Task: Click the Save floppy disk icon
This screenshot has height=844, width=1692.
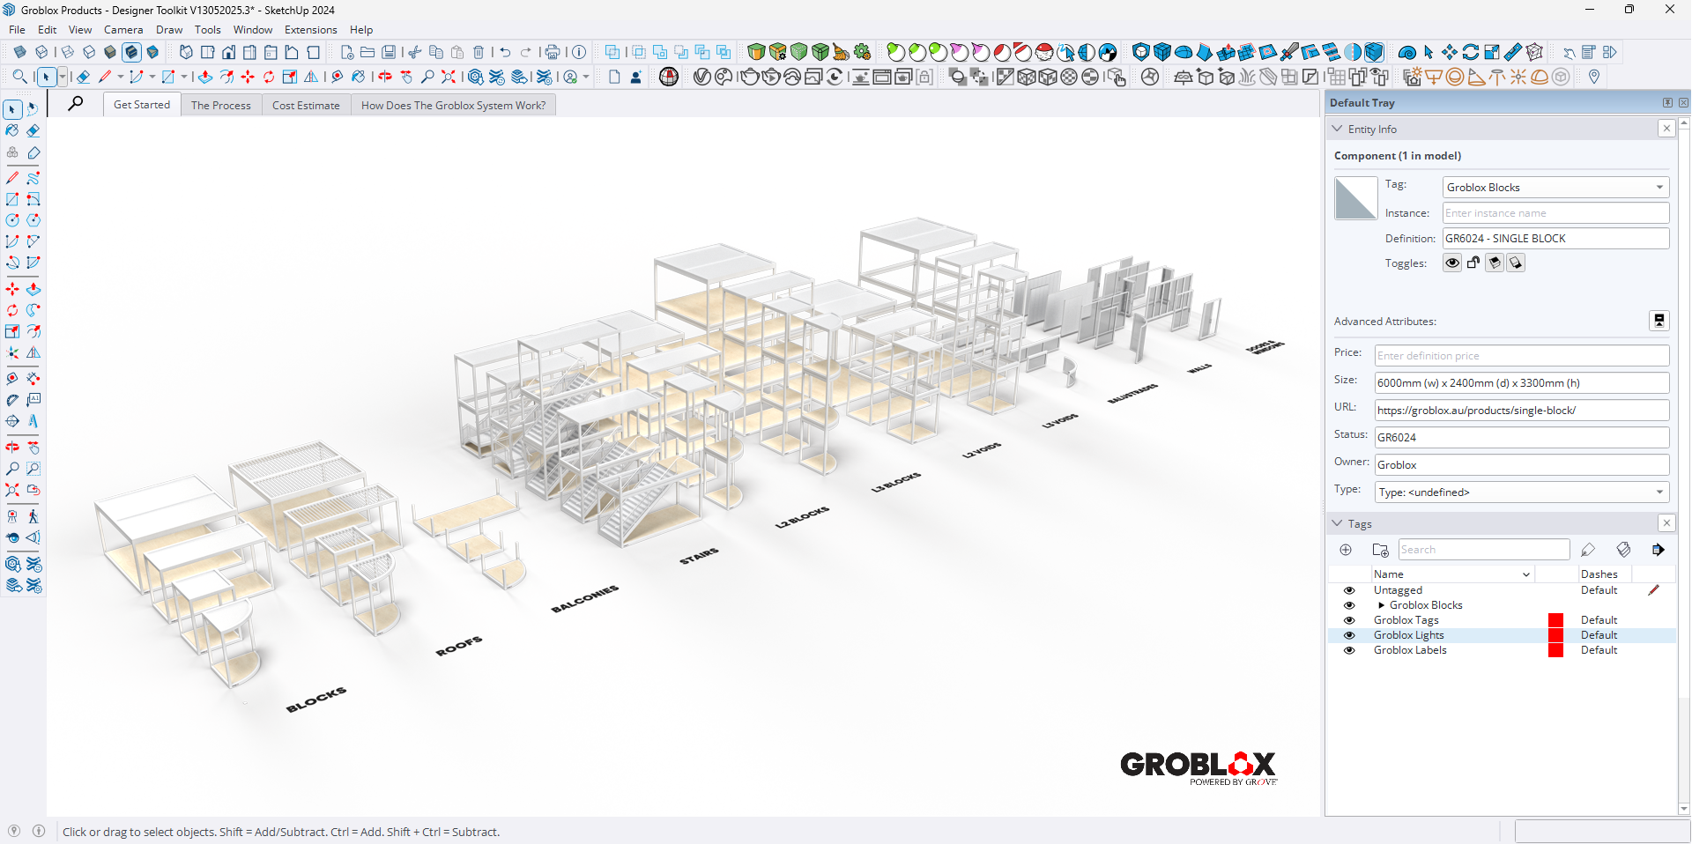Action: (x=389, y=52)
